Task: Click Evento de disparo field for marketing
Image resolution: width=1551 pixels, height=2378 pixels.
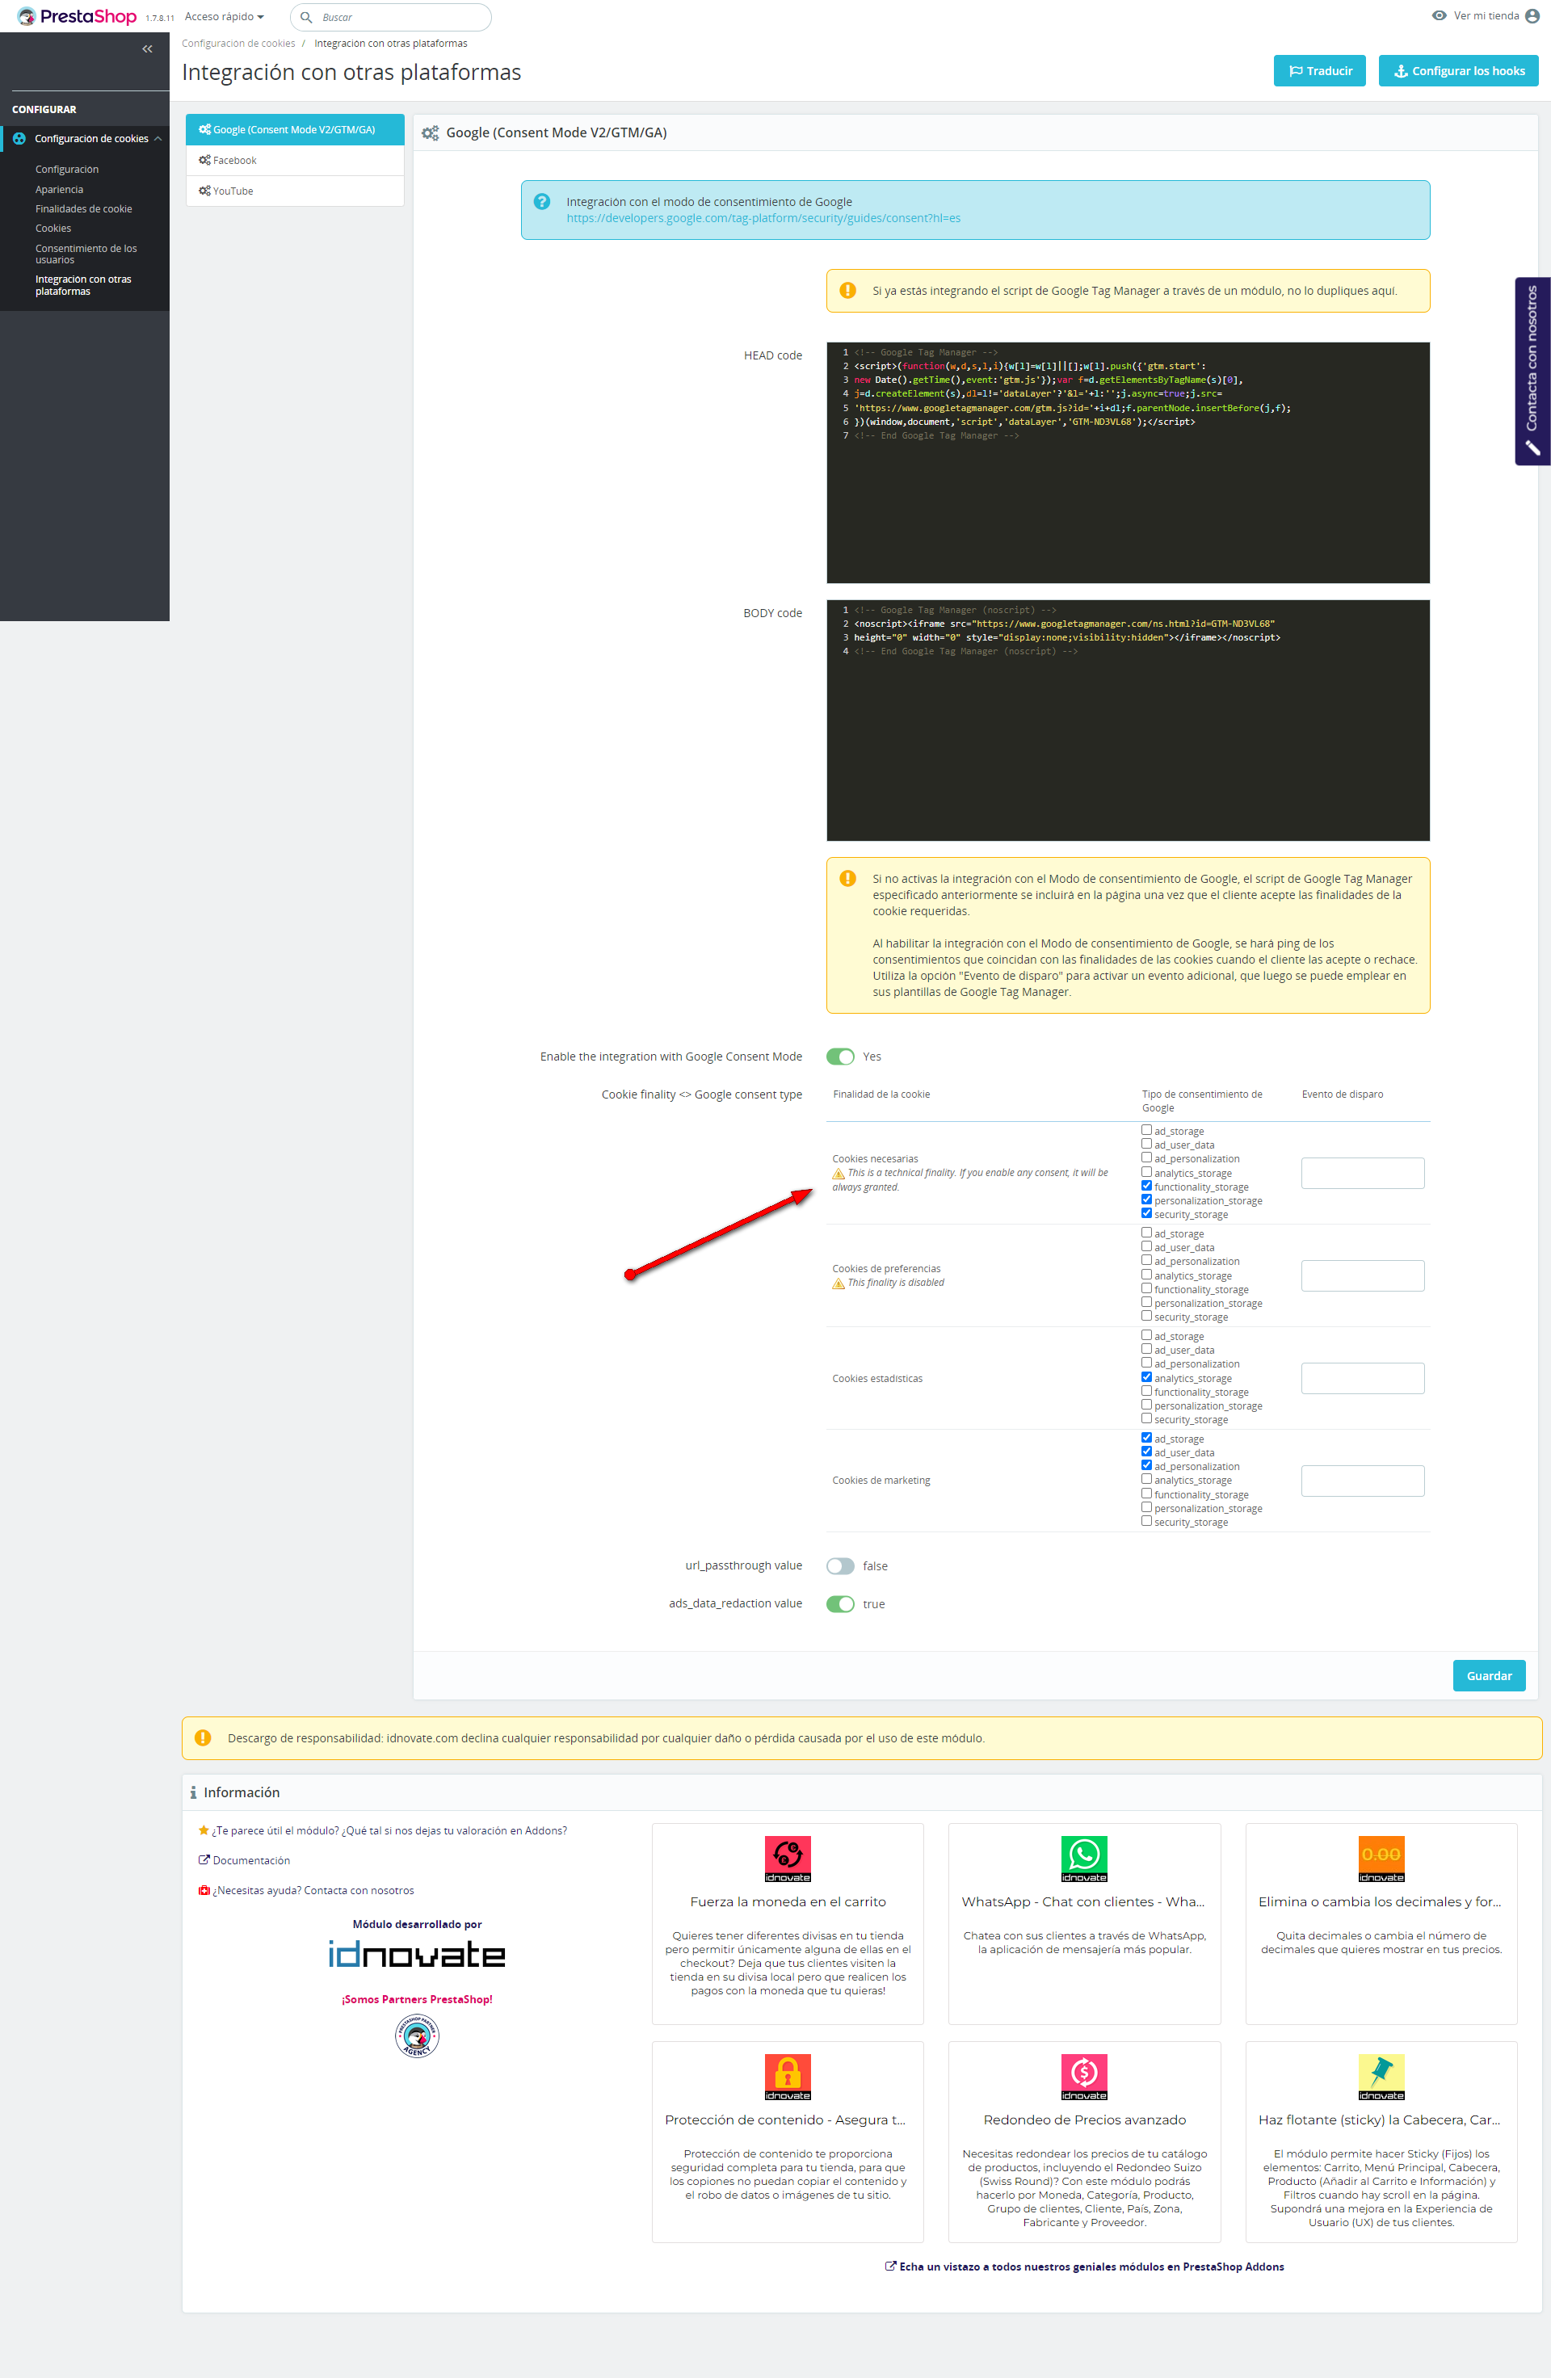Action: coord(1362,1481)
